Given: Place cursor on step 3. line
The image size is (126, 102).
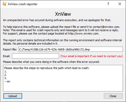Looking at the screenshot, I should 5,78.
